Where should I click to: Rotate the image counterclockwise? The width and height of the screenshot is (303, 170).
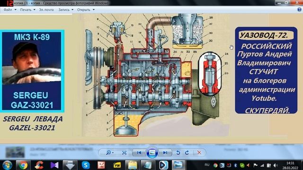click(x=178, y=153)
